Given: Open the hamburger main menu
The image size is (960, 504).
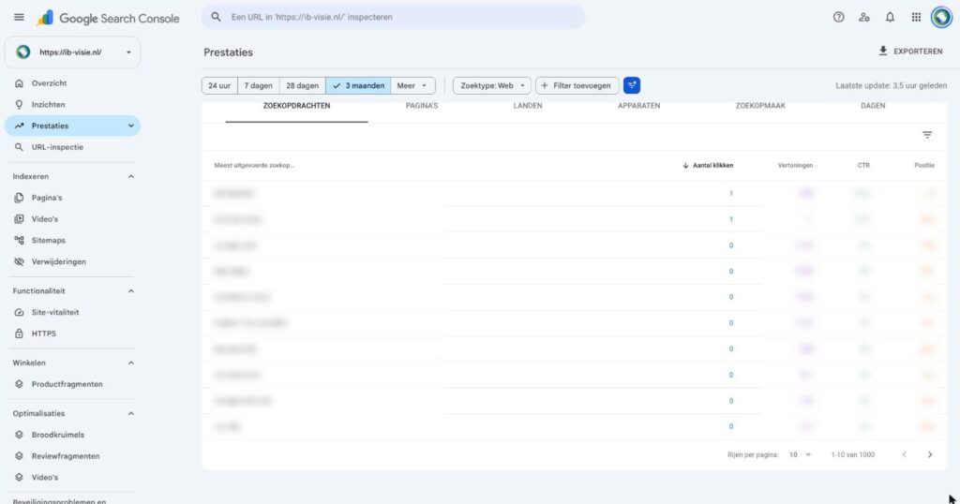Looking at the screenshot, I should point(19,17).
